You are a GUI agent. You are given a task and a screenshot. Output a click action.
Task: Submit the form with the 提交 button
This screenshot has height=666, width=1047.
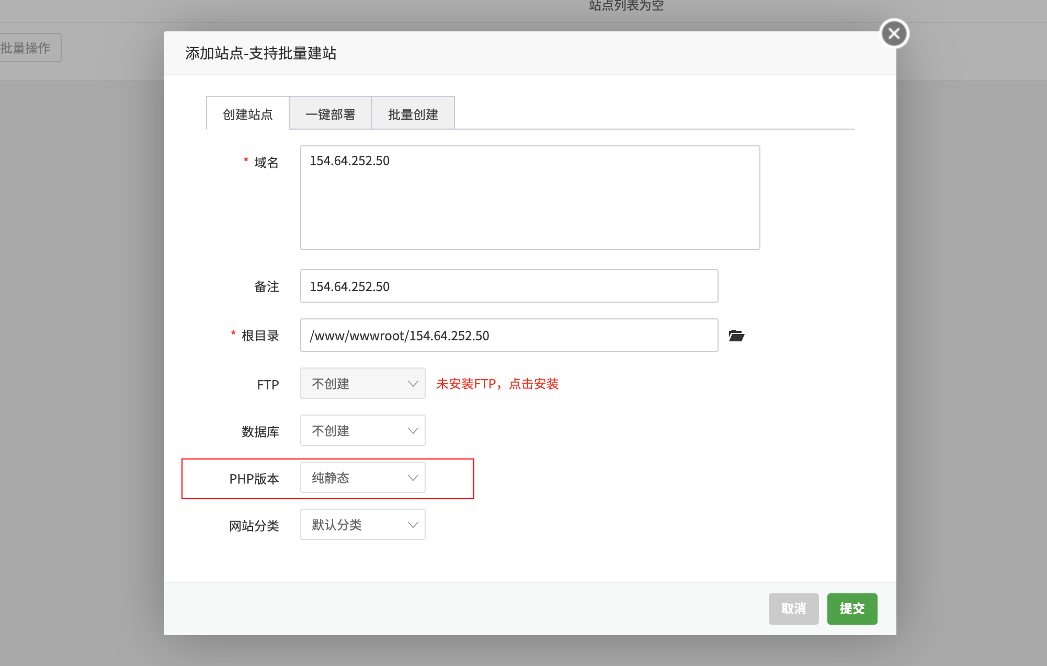851,608
